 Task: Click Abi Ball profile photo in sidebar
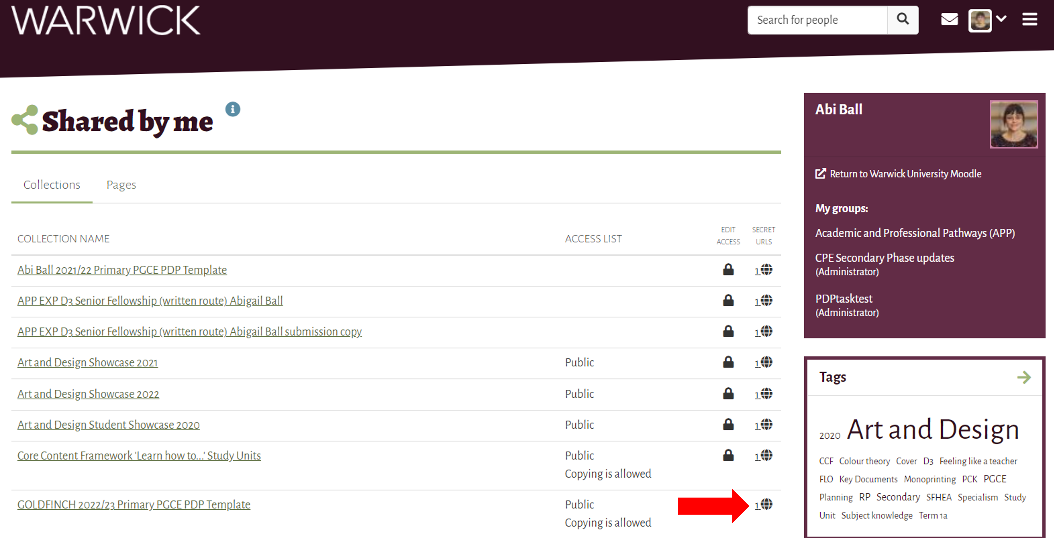[1014, 124]
